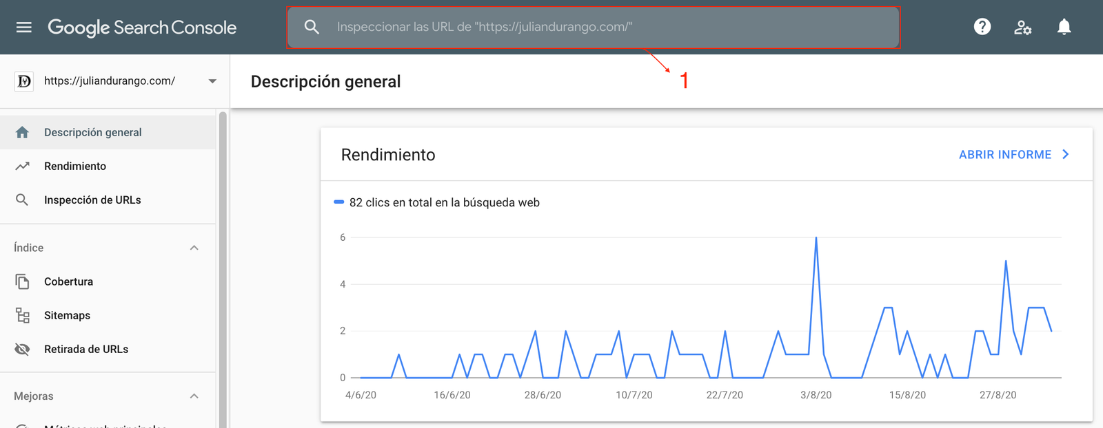
Task: Open notifications with the bell icon
Action: (1064, 27)
